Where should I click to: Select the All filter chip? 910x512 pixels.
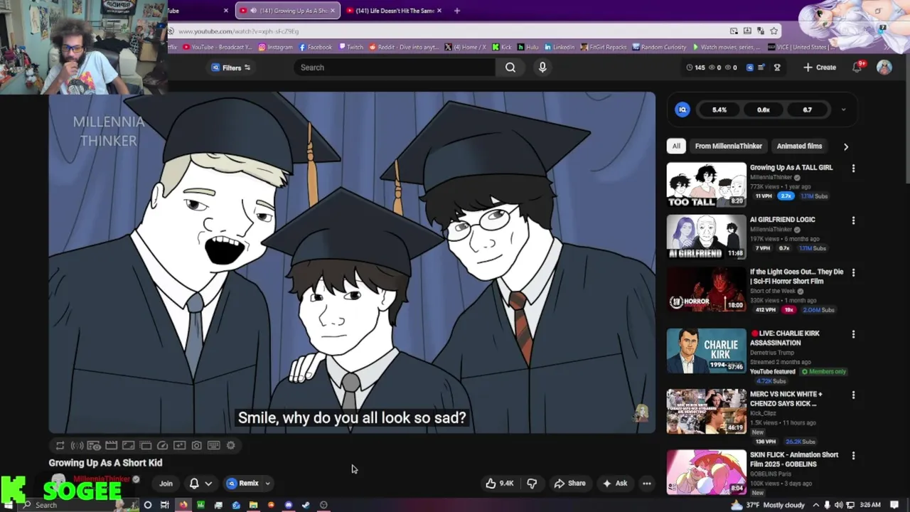(676, 146)
